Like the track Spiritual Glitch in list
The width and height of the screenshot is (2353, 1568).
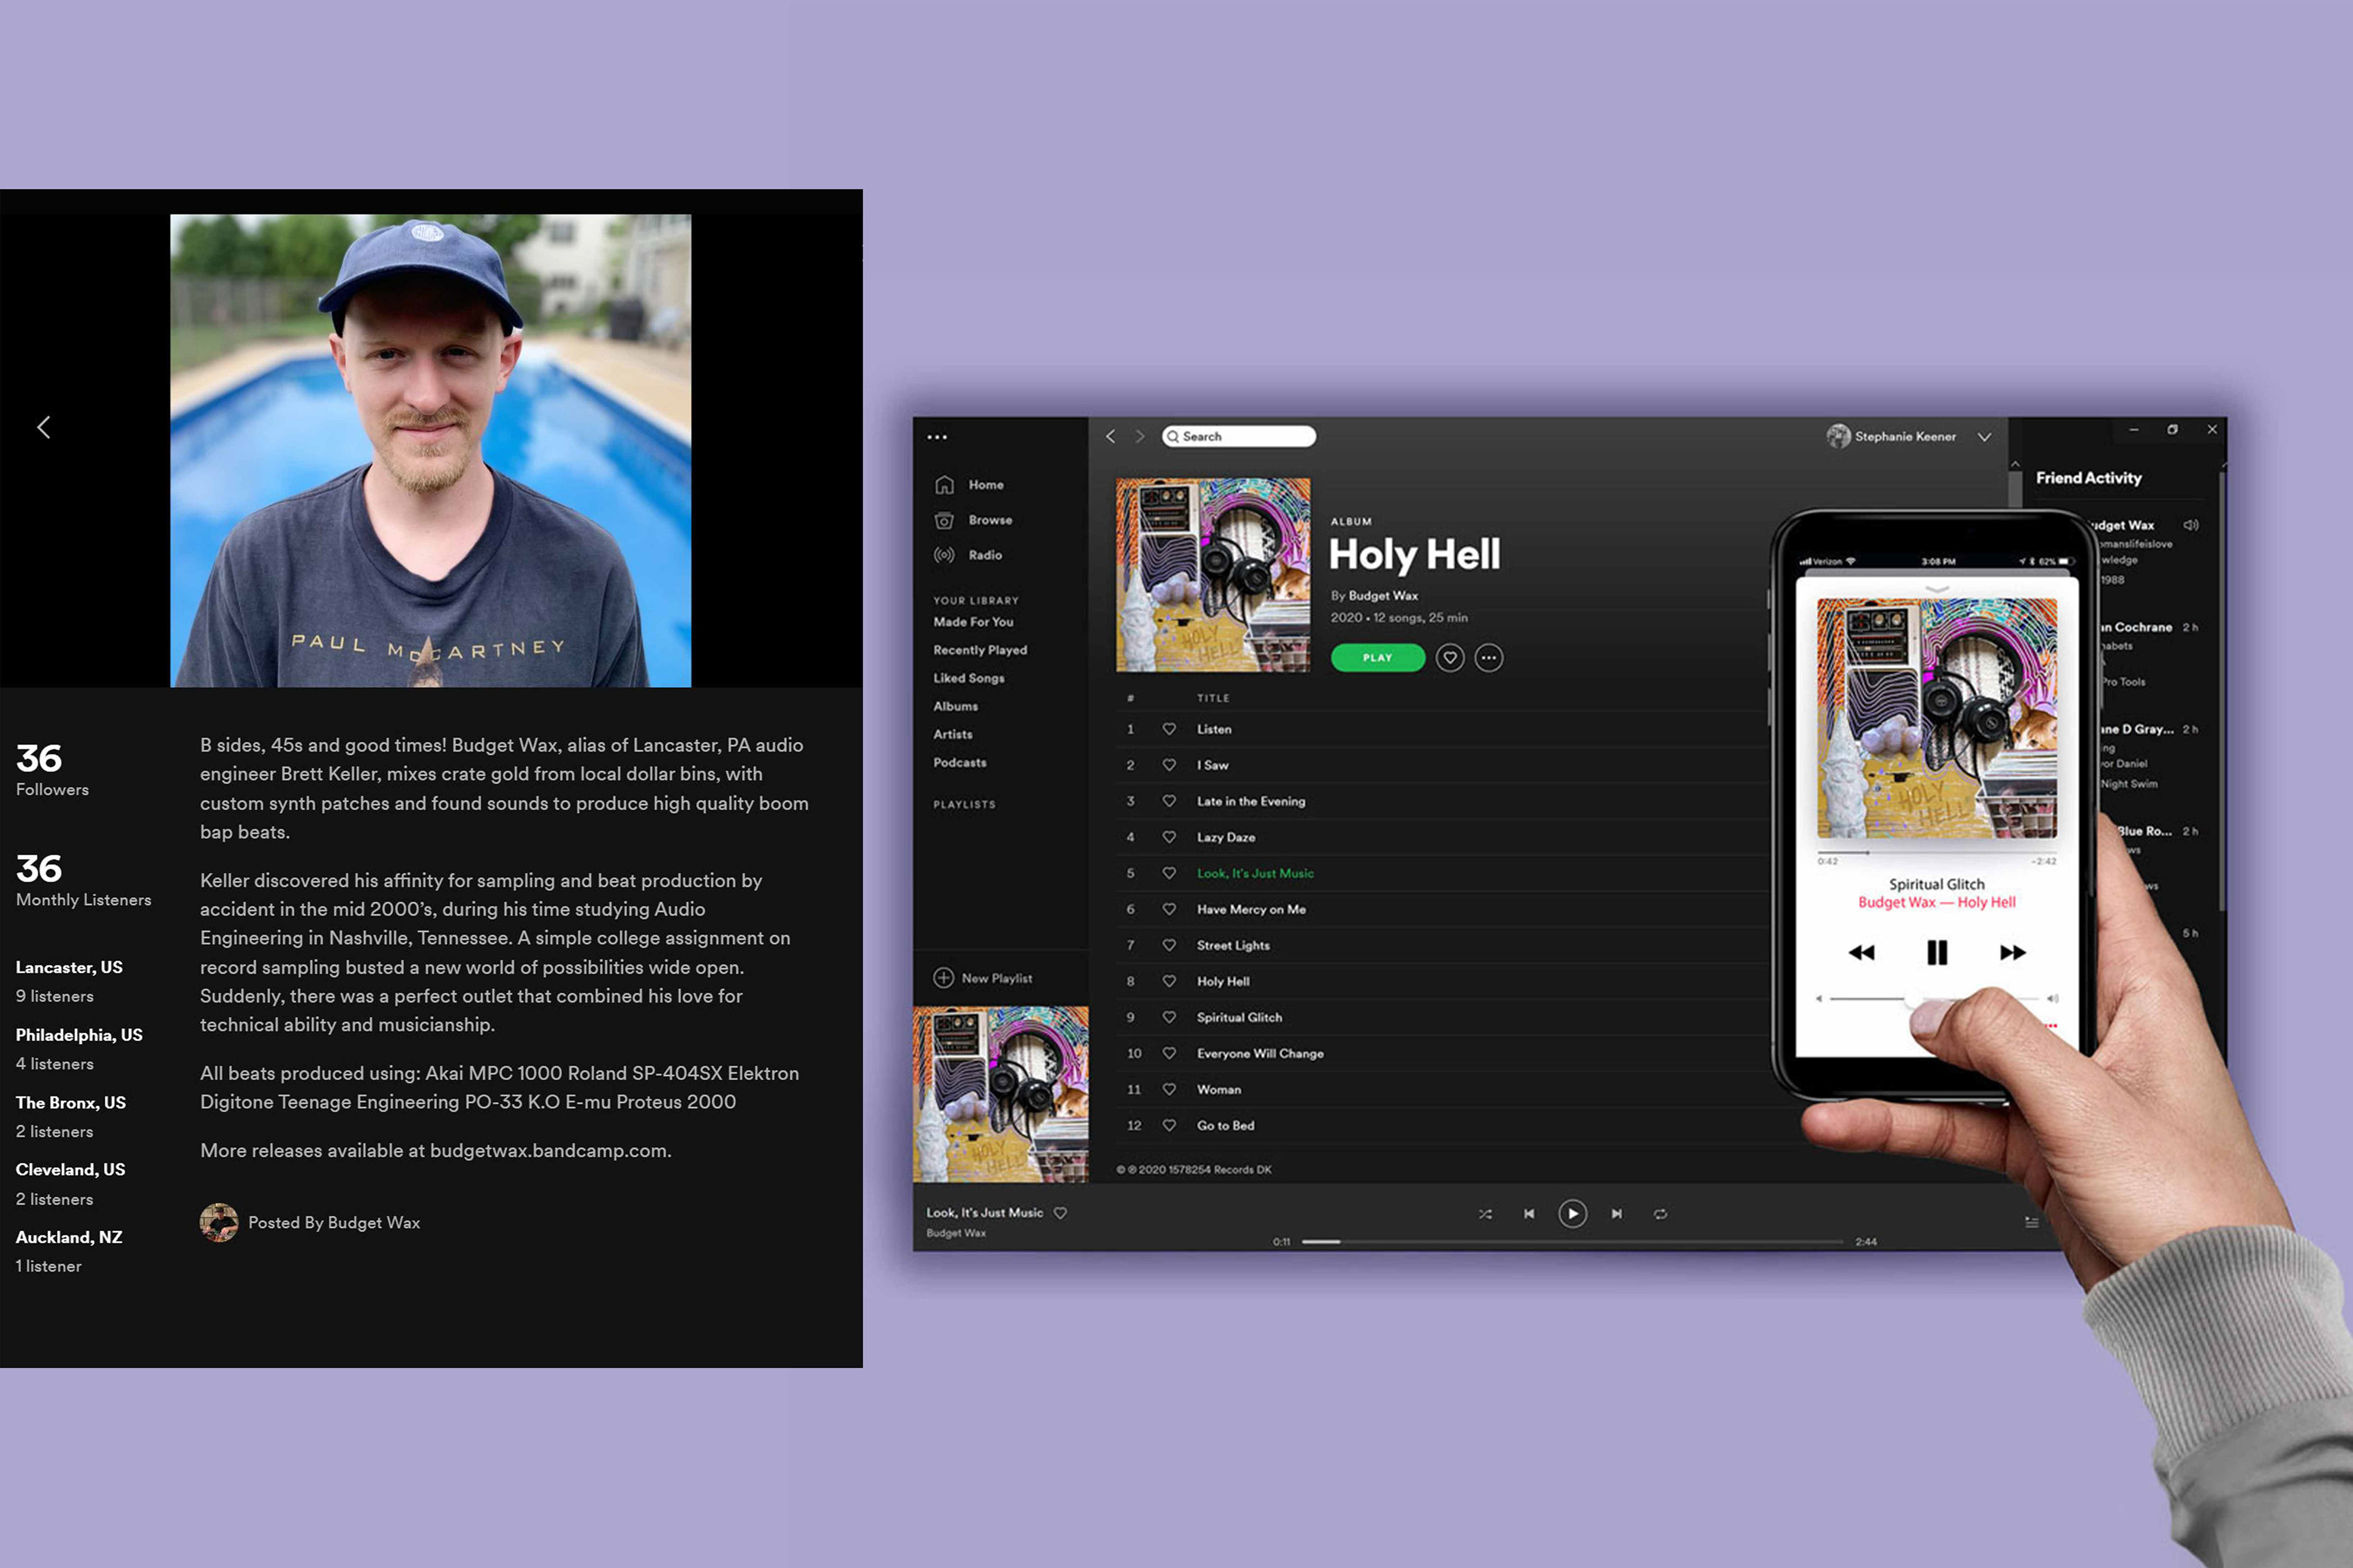1169,1017
